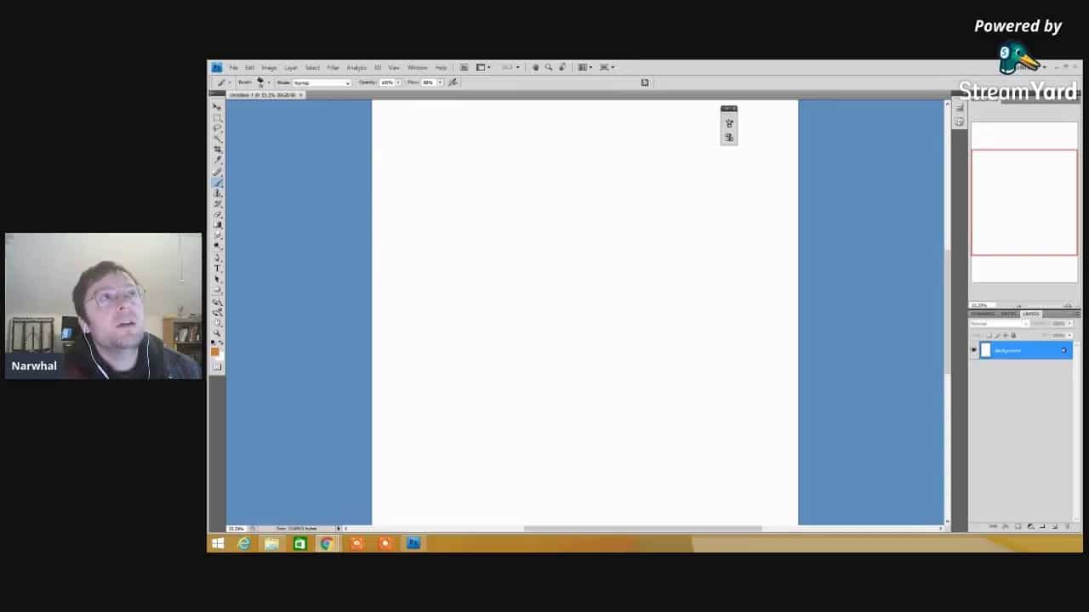Screen dimensions: 1089x612
Task: Click the orange foreground color swatch
Action: pos(215,351)
